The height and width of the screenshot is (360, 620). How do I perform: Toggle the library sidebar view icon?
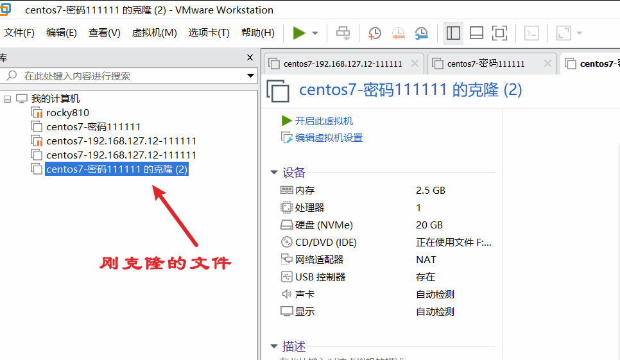pyautogui.click(x=453, y=33)
